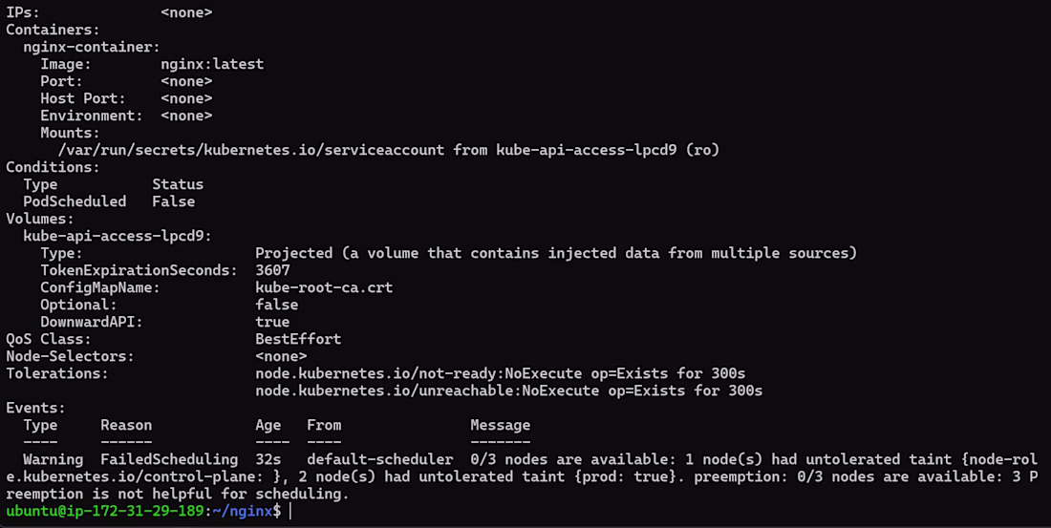1051x528 pixels.
Task: Click the nginx-container heading
Action: [92, 47]
